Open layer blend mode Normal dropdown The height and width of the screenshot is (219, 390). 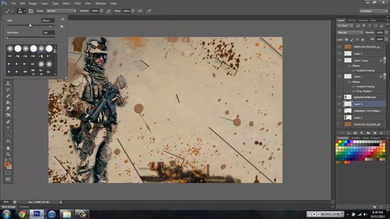coord(350,32)
